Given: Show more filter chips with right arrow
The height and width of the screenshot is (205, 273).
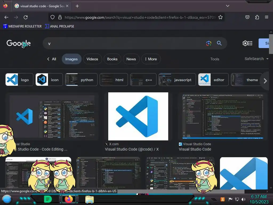Looking at the screenshot, I should coord(265,81).
